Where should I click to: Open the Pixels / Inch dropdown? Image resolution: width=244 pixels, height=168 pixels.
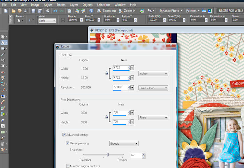tap(153, 88)
